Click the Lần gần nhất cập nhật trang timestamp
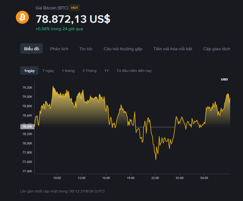This screenshot has height=201, width=243. tap(62, 191)
